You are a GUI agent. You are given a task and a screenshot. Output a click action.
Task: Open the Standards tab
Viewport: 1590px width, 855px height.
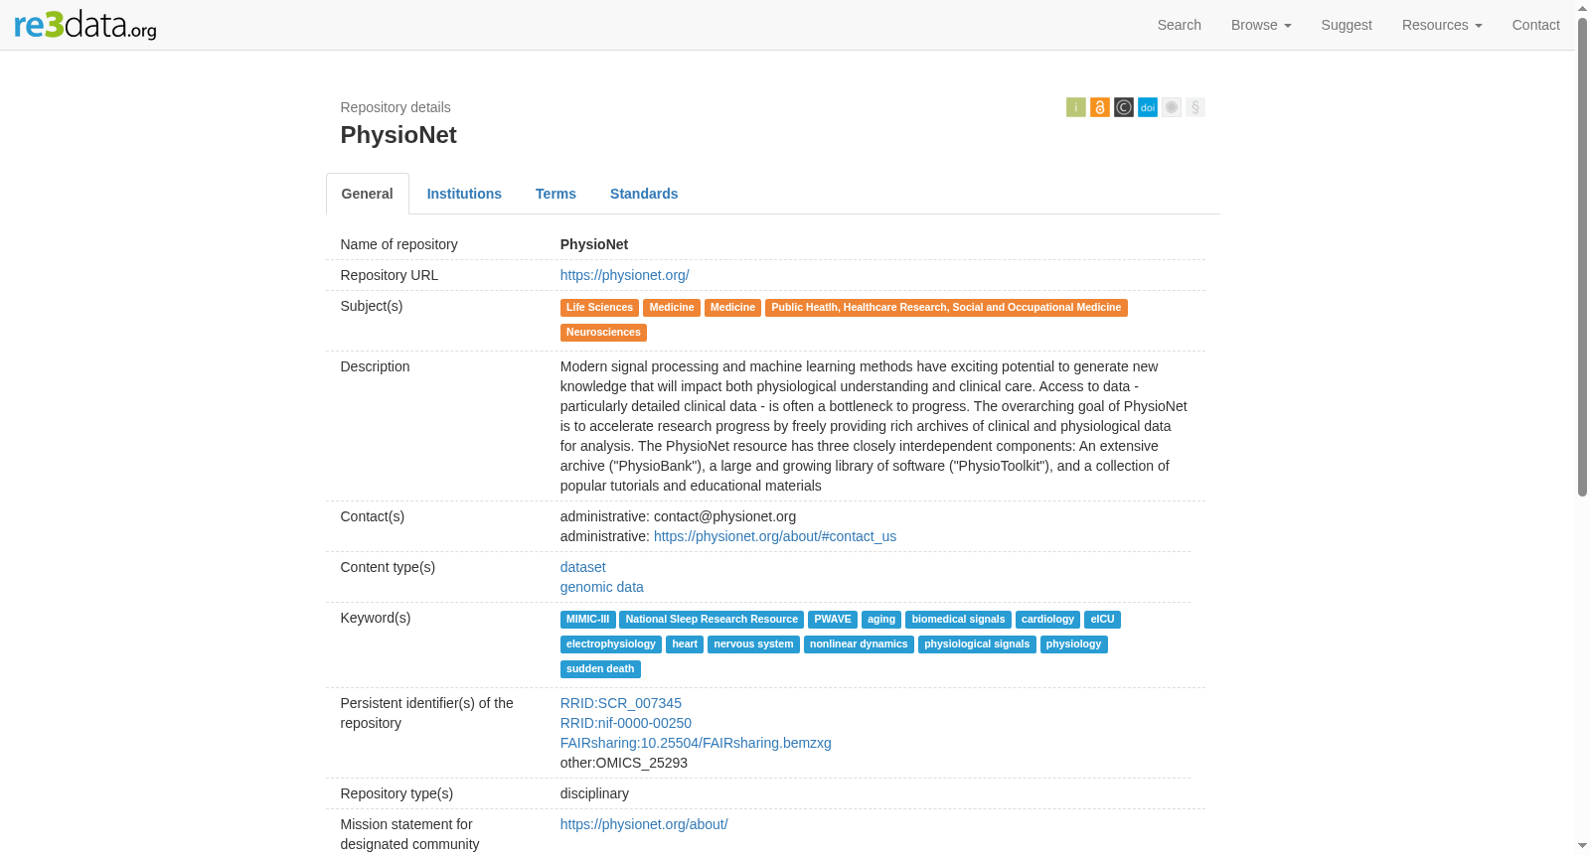644,194
